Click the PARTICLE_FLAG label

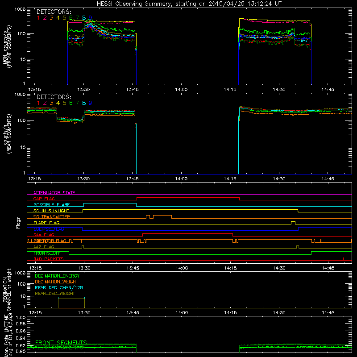pos(50,241)
